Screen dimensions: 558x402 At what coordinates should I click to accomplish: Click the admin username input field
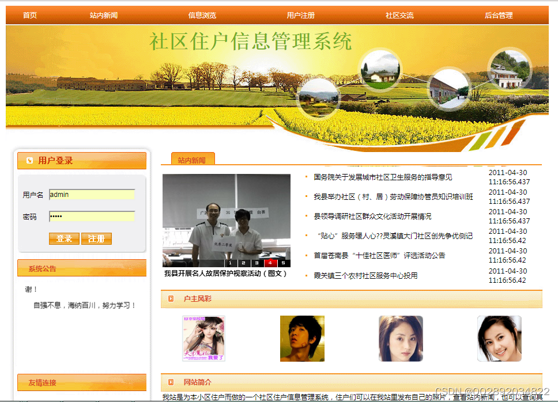point(92,194)
